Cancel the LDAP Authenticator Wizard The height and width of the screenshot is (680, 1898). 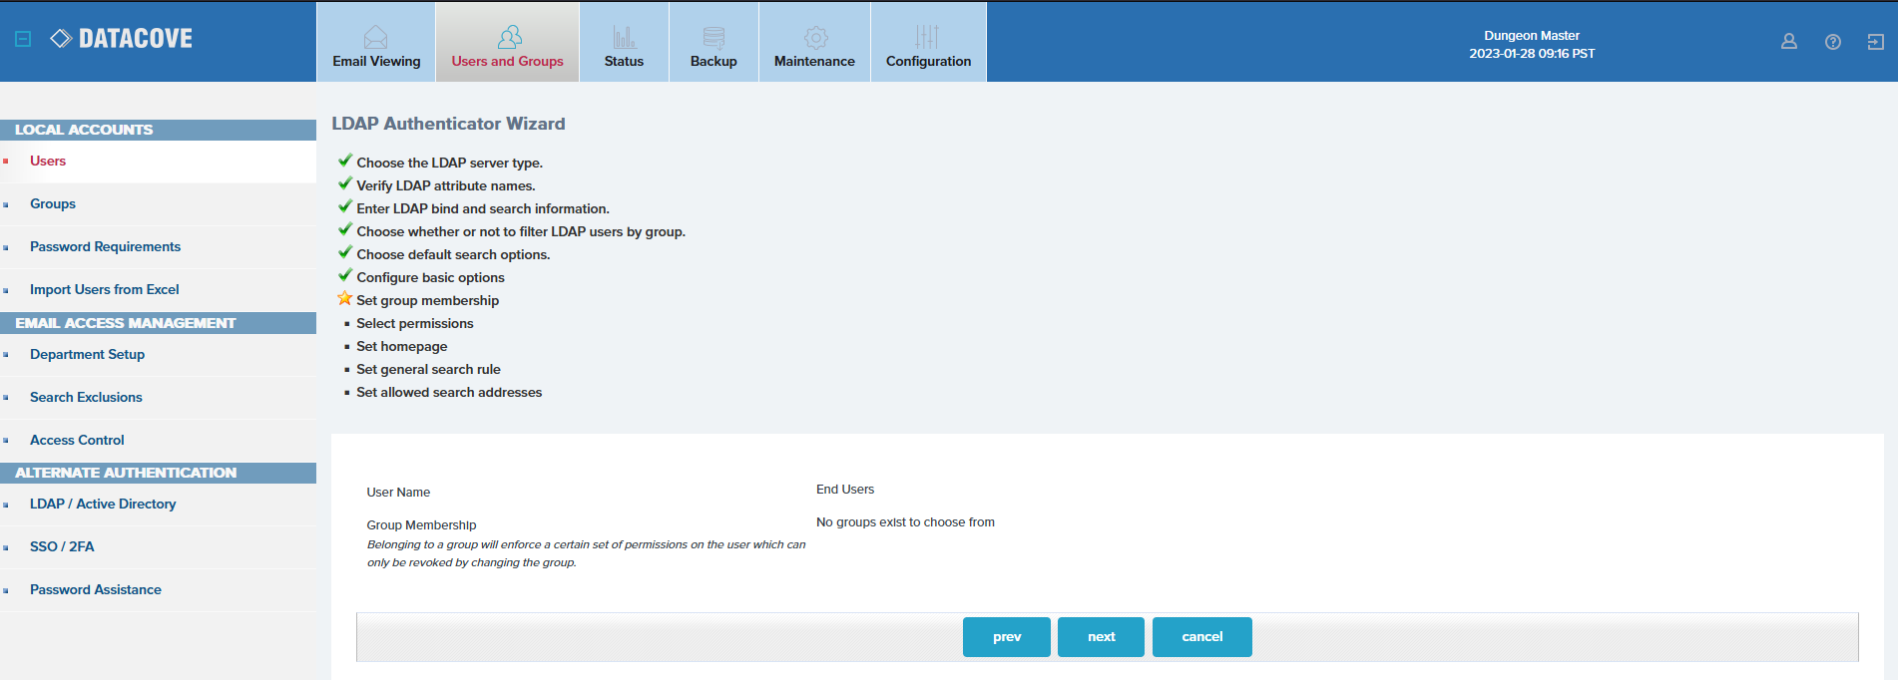point(1201,637)
